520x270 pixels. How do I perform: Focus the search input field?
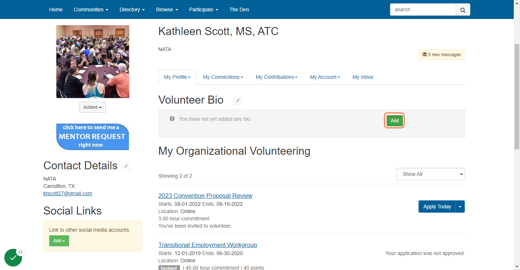[x=423, y=10]
